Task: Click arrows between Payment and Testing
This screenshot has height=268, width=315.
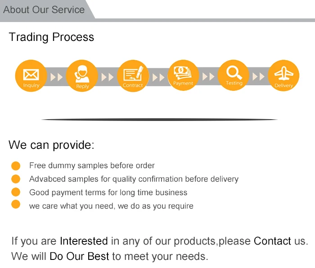Action: click(208, 77)
